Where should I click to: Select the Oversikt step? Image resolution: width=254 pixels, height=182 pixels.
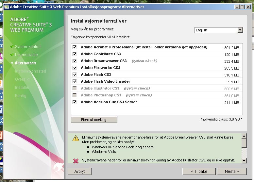tap(22, 79)
